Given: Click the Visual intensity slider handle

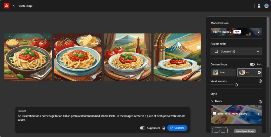Looking at the screenshot, I should tap(236, 85).
